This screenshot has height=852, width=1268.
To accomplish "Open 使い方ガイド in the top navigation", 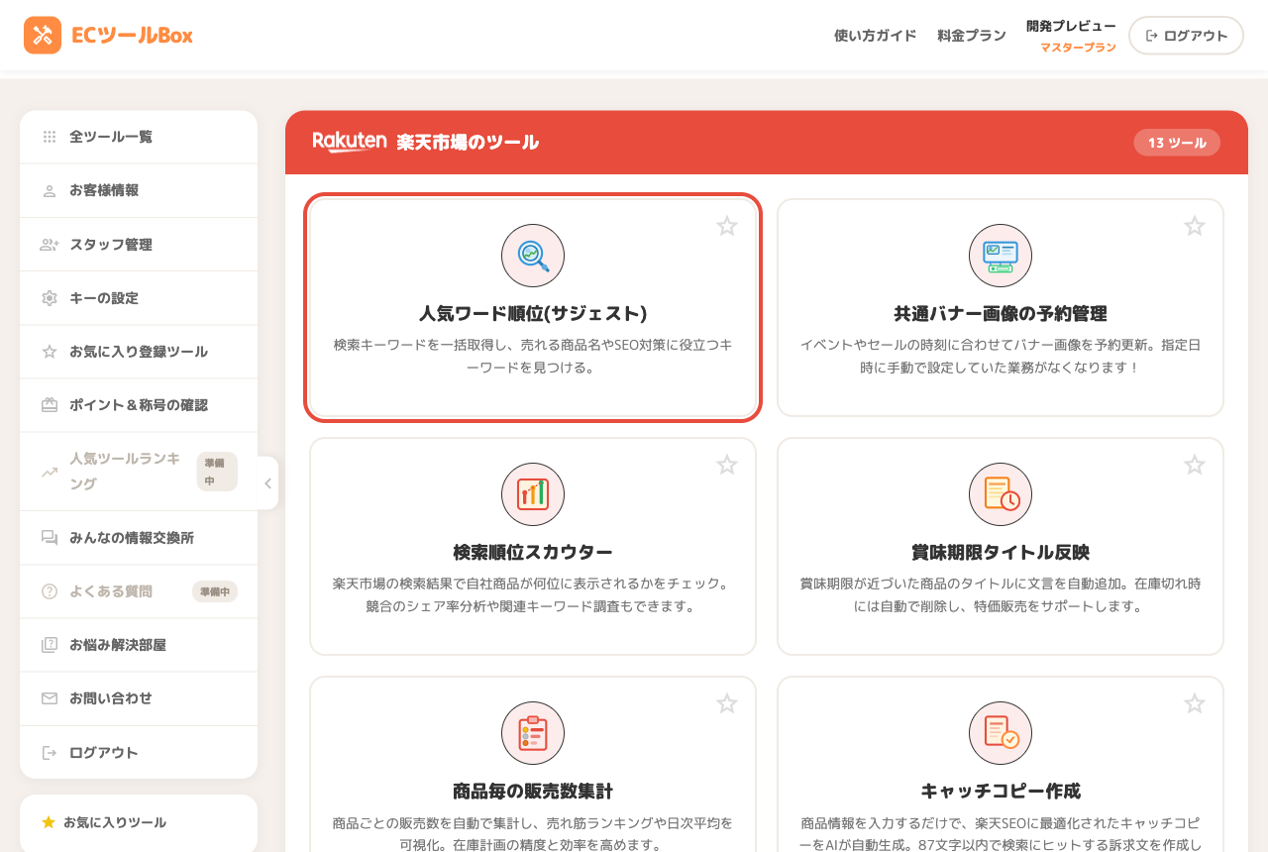I will tap(875, 36).
